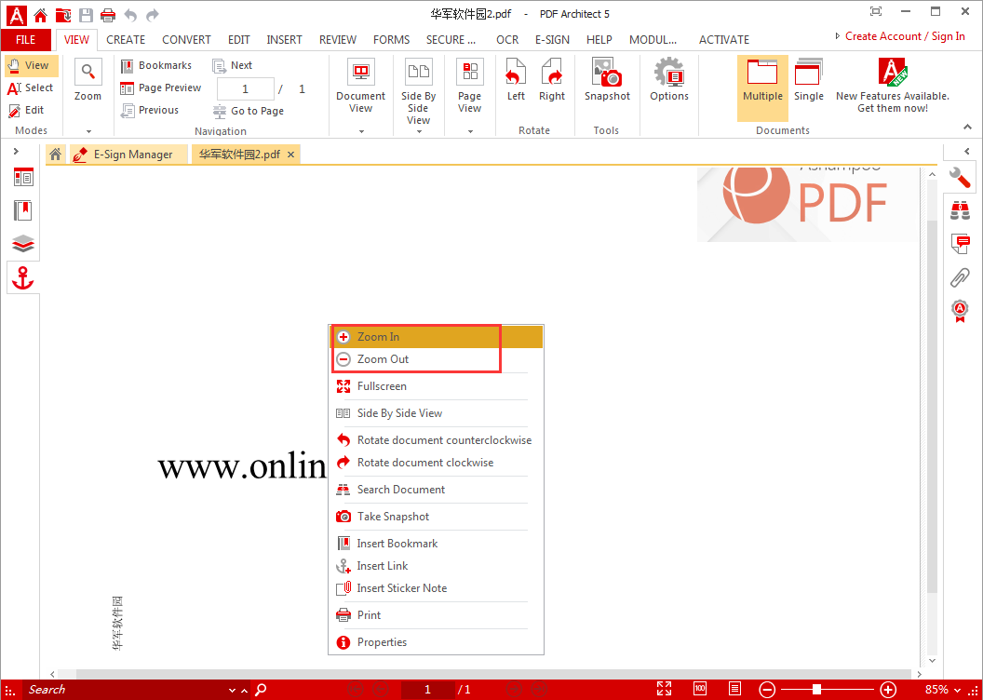Open the bookmarks panel in left sidebar
The height and width of the screenshot is (700, 983).
pos(23,210)
